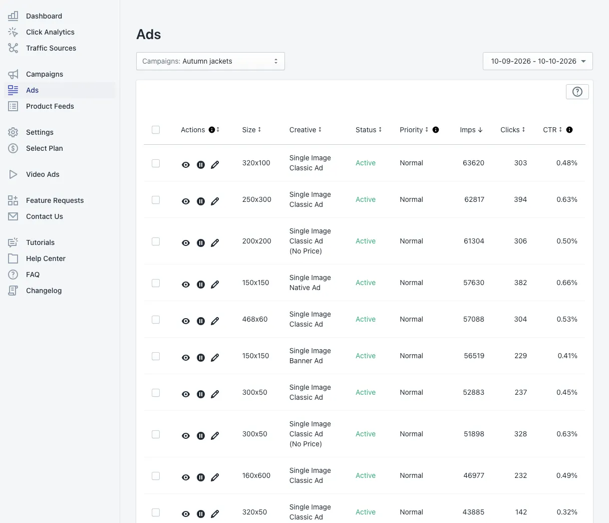Preview the 320x100 ad with eye icon
609x523 pixels.
[x=186, y=165]
